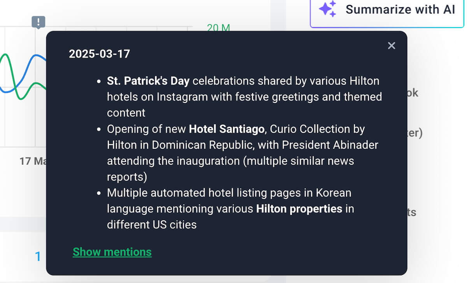
Task: Click the alert speech-bubble icon tip
Action: [x=38, y=27]
